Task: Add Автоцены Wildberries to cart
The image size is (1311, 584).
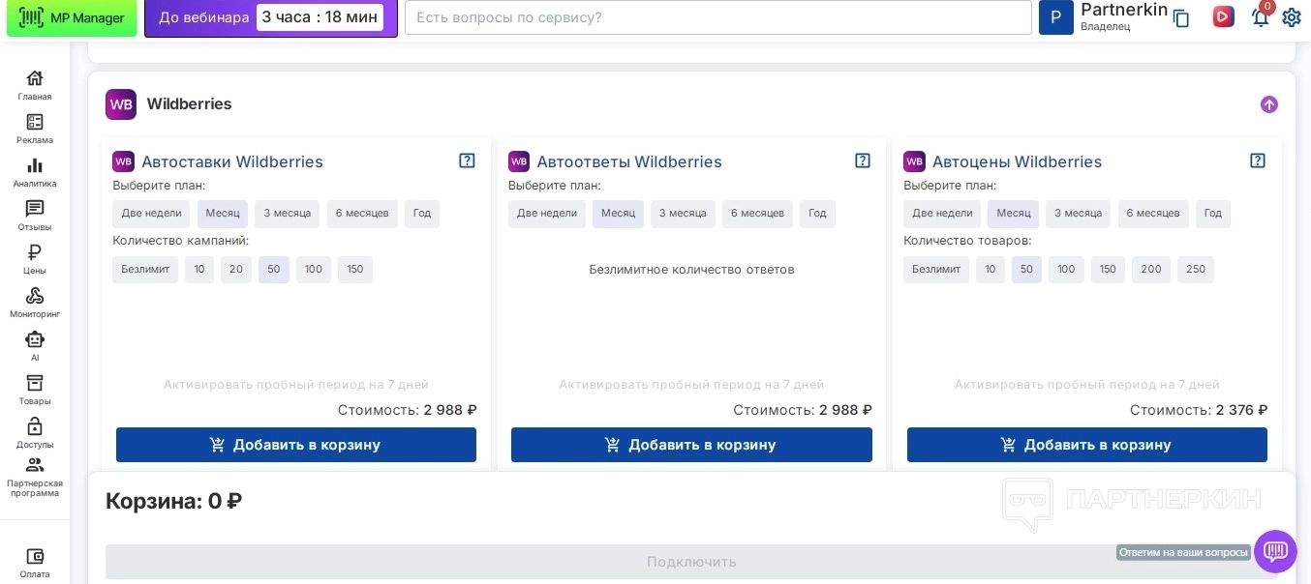Action: pyautogui.click(x=1087, y=445)
